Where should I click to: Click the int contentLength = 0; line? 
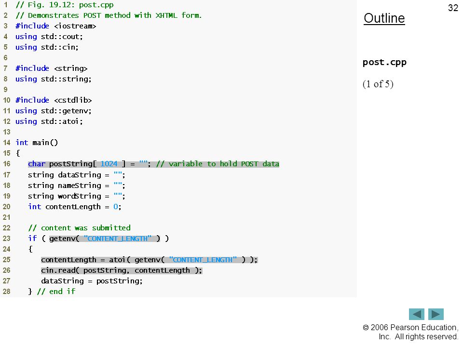pos(74,207)
